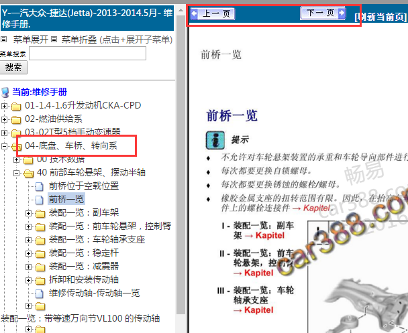Click 菜单折叠 to collapse all menus
Viewport: 408px width, 333px height.
79,40
